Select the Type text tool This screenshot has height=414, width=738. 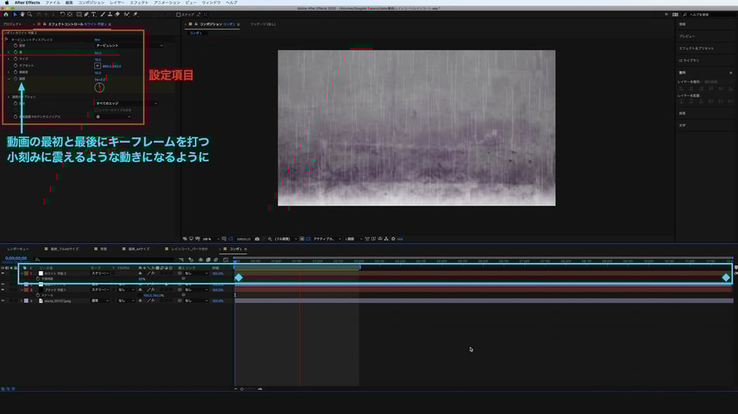(x=94, y=14)
